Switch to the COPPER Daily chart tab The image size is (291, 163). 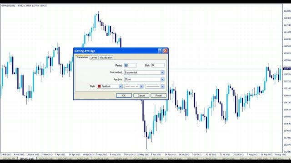tap(210, 159)
